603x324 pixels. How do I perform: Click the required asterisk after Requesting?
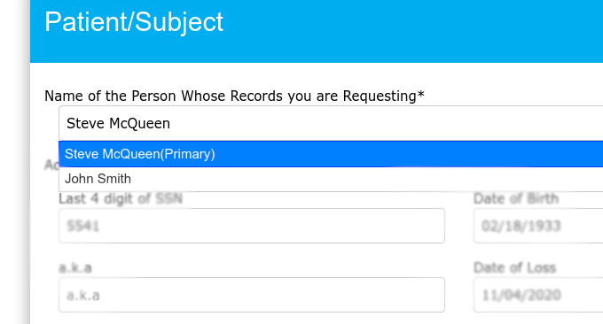[x=420, y=94]
